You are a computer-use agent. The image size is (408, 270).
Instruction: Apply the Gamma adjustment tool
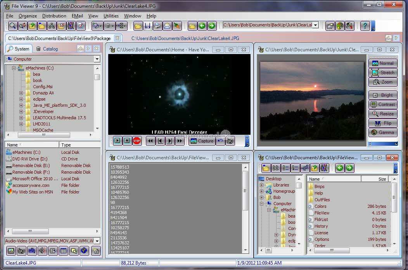[x=383, y=132]
